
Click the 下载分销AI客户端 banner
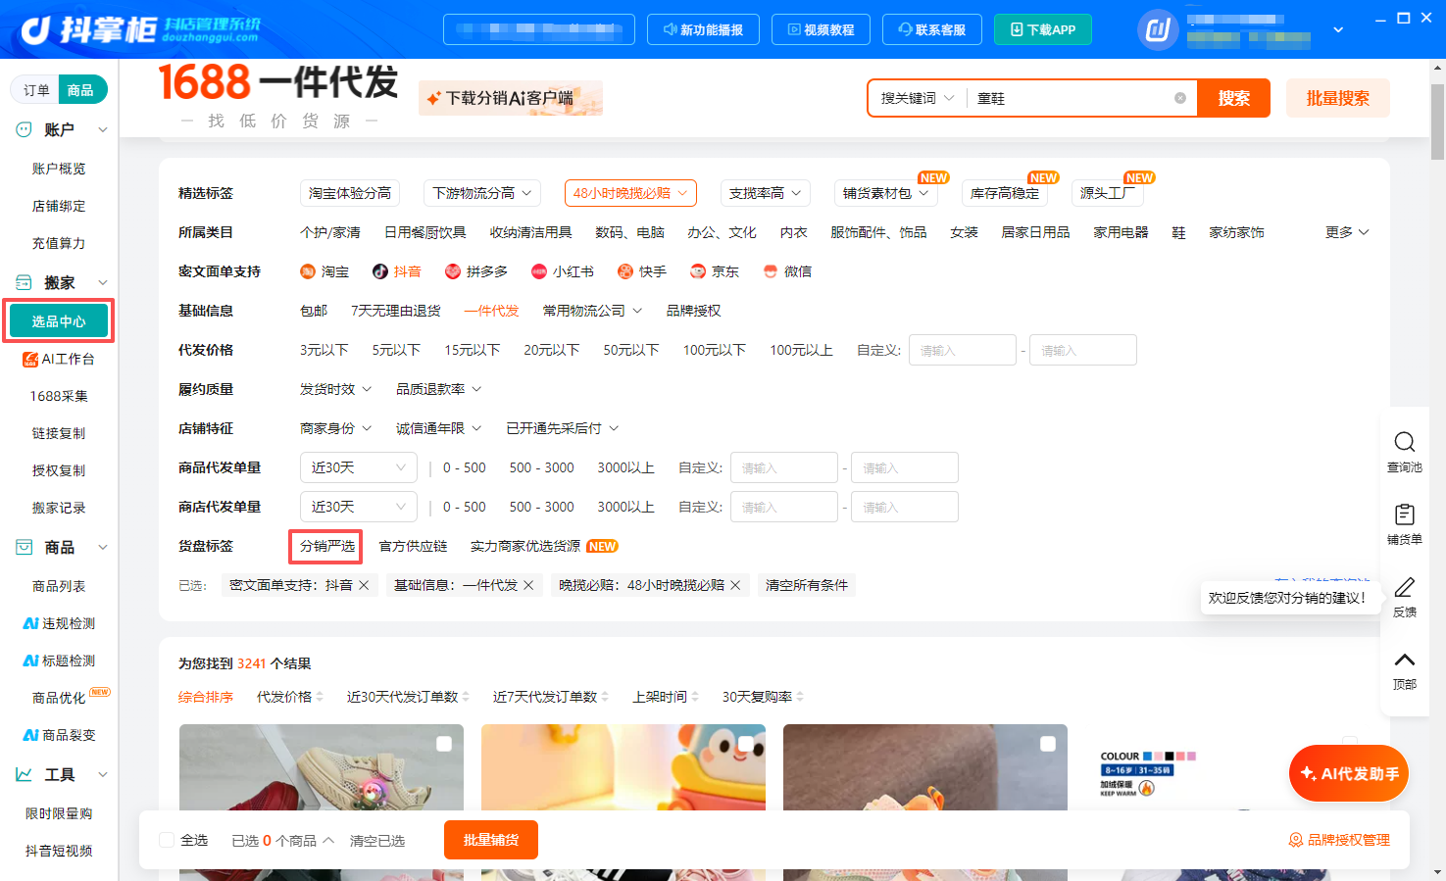511,98
